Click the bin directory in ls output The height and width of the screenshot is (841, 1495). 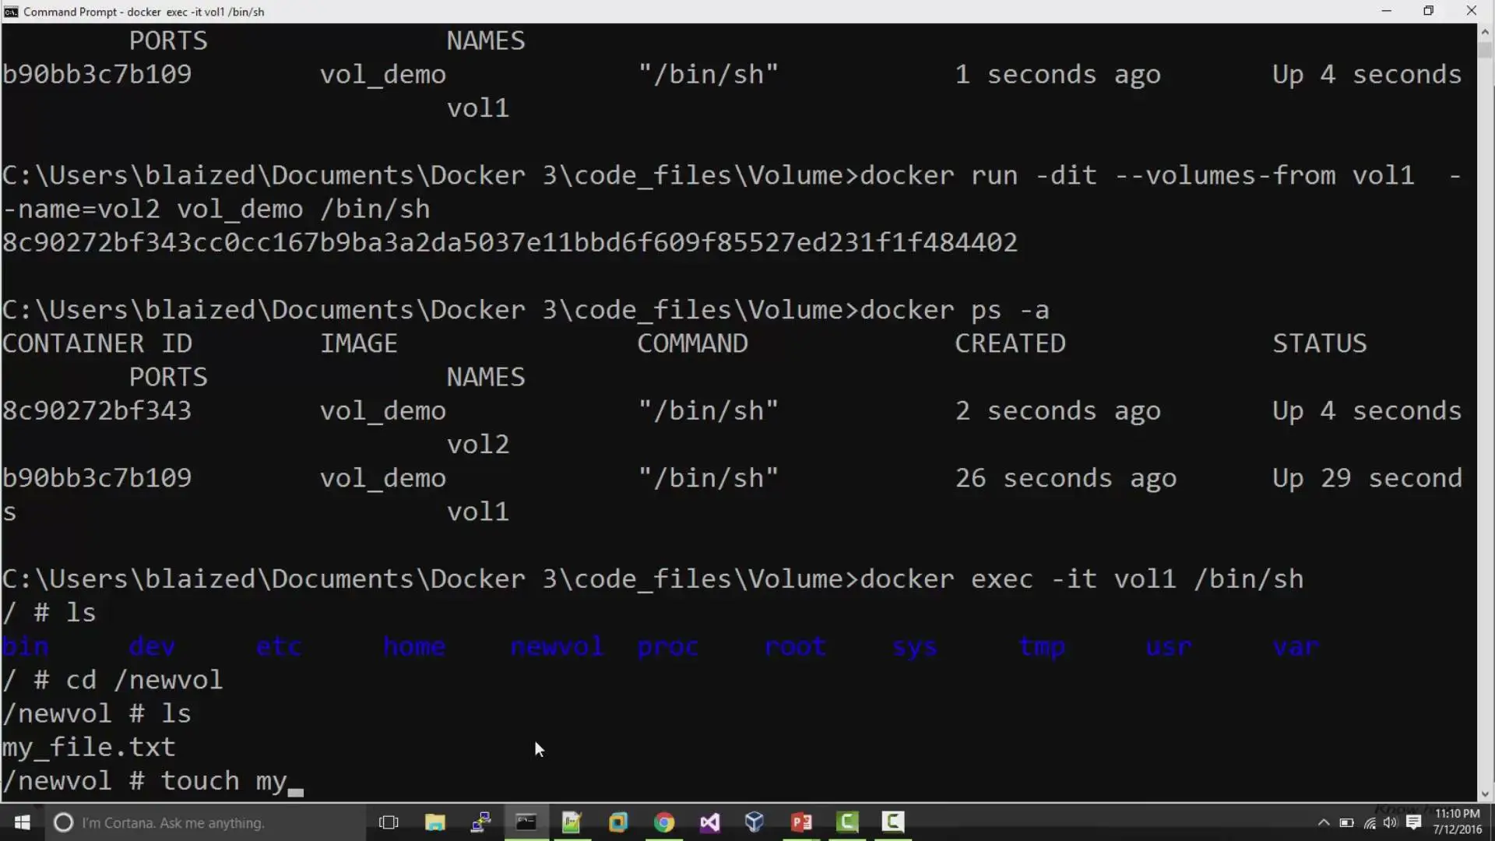pos(25,646)
